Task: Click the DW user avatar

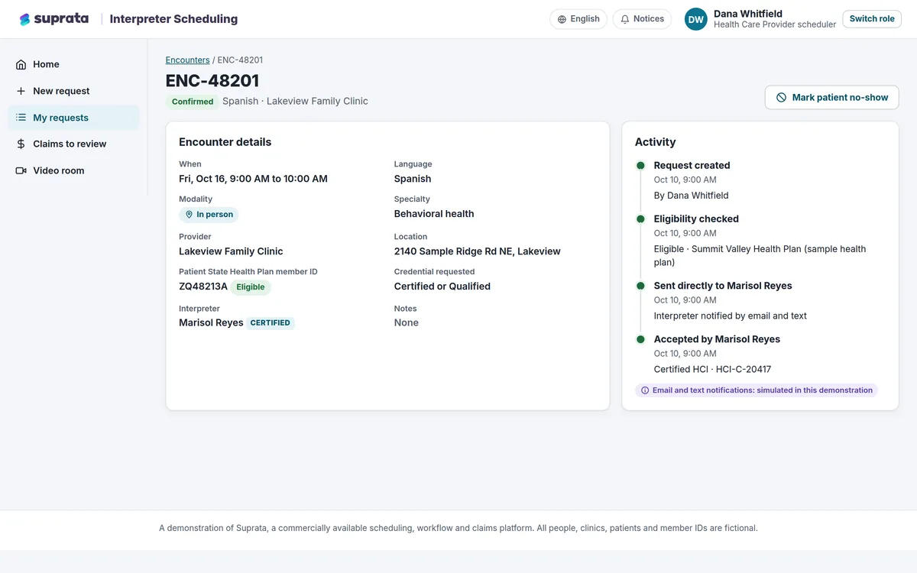Action: [x=696, y=19]
